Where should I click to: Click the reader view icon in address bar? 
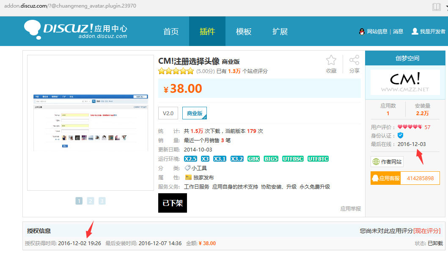[436, 7]
